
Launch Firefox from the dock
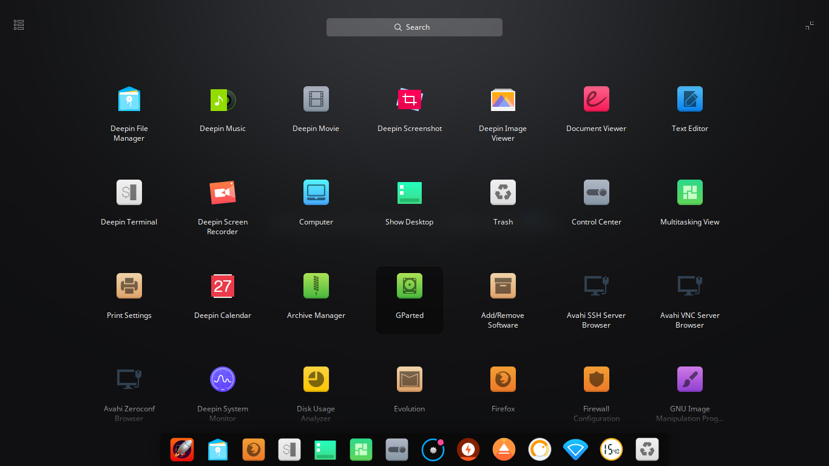click(x=253, y=450)
